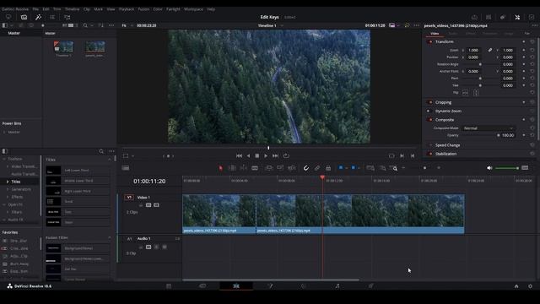Adjust the green audio volume slider
This screenshot has height=304, width=540.
[507, 168]
